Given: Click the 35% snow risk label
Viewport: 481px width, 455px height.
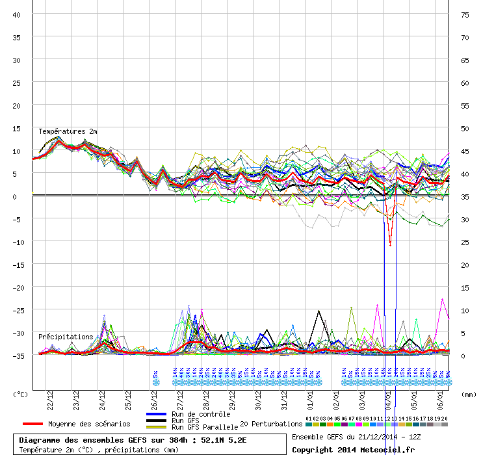Looking at the screenshot, I should [x=234, y=372].
